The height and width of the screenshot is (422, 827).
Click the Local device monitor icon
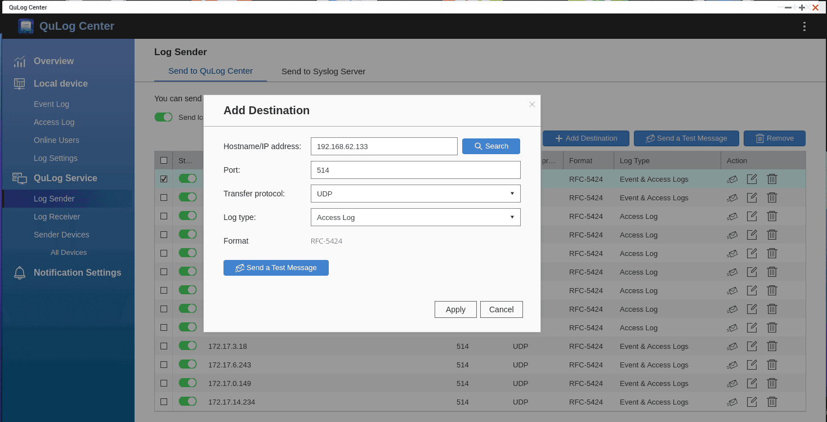click(x=19, y=83)
